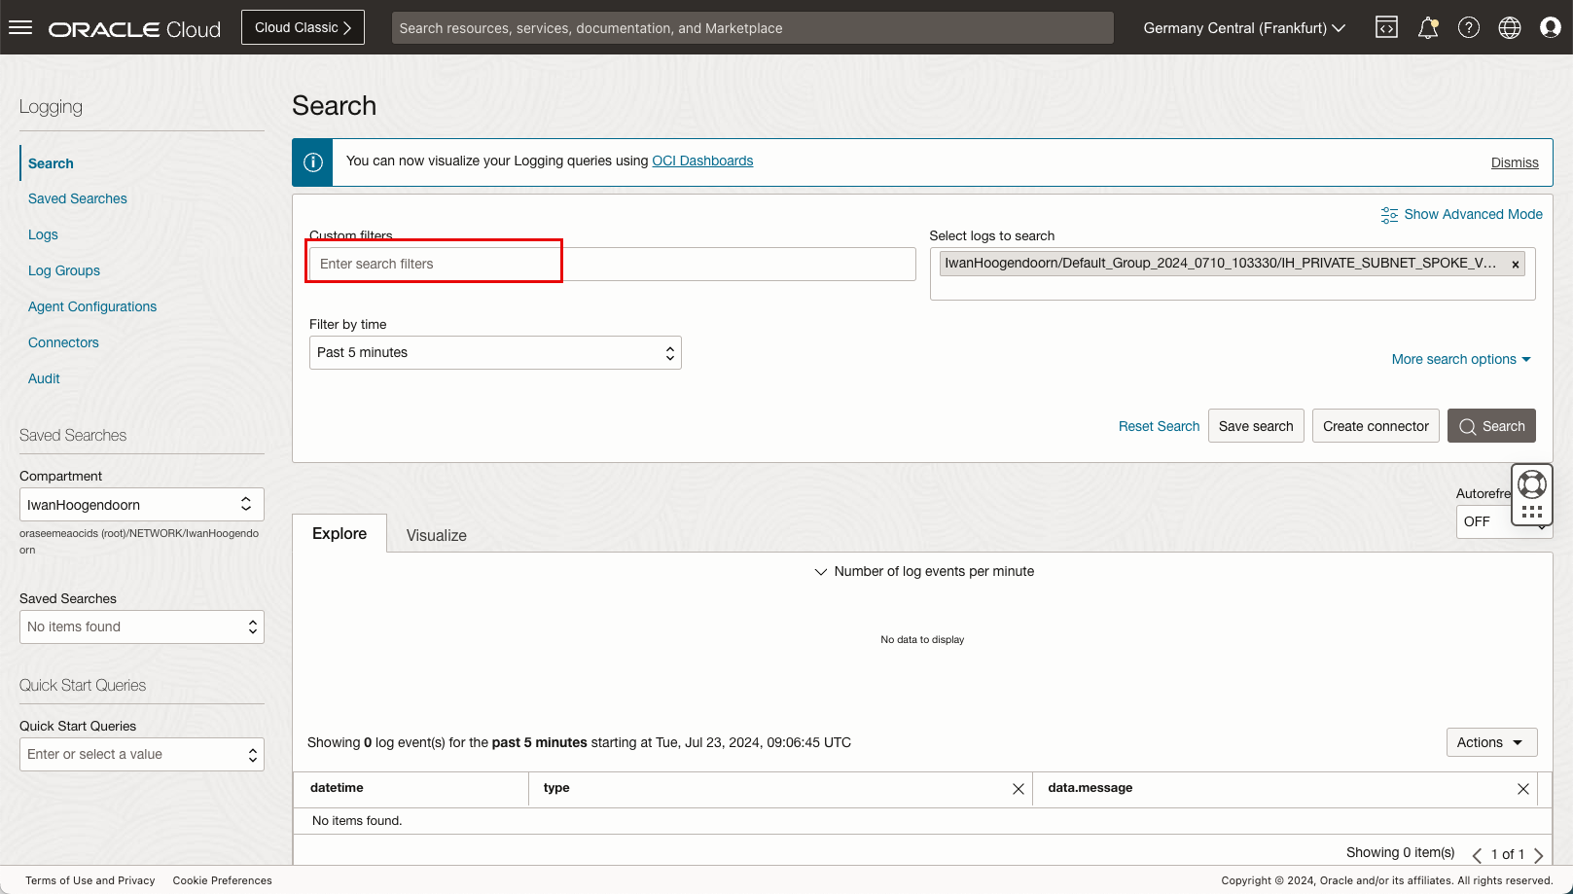Remove the type column
The width and height of the screenshot is (1573, 894).
tap(1019, 789)
